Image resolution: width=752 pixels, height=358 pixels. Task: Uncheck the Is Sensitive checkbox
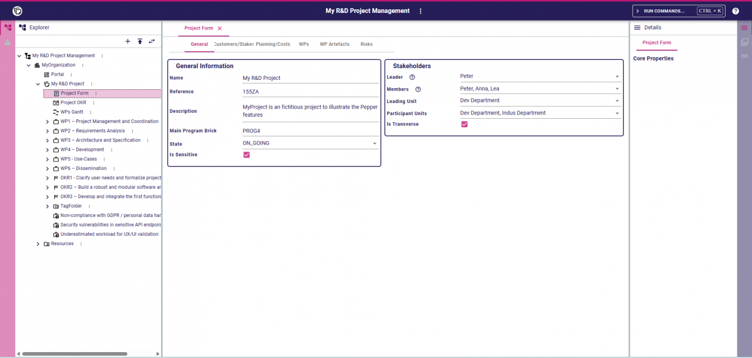246,155
